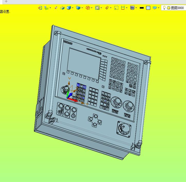
Task: Select the eraser tool icon
Action: coord(56,8)
